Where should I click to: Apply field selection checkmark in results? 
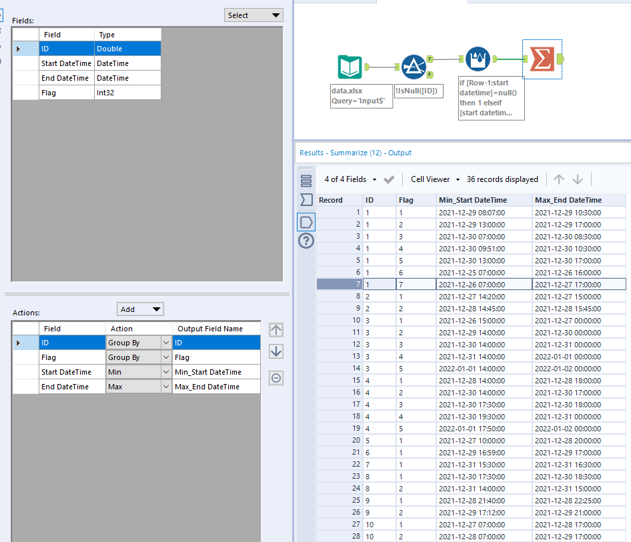[389, 179]
